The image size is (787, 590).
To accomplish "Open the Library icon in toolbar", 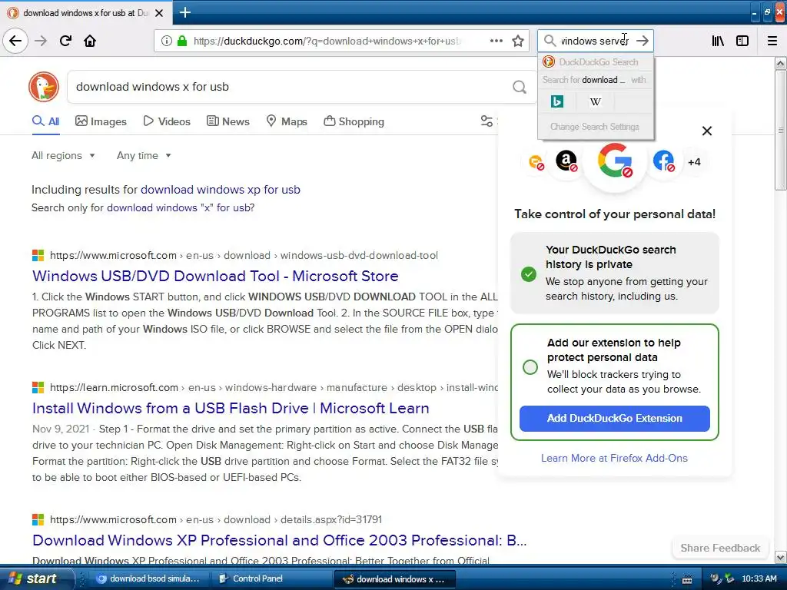I will 719,41.
